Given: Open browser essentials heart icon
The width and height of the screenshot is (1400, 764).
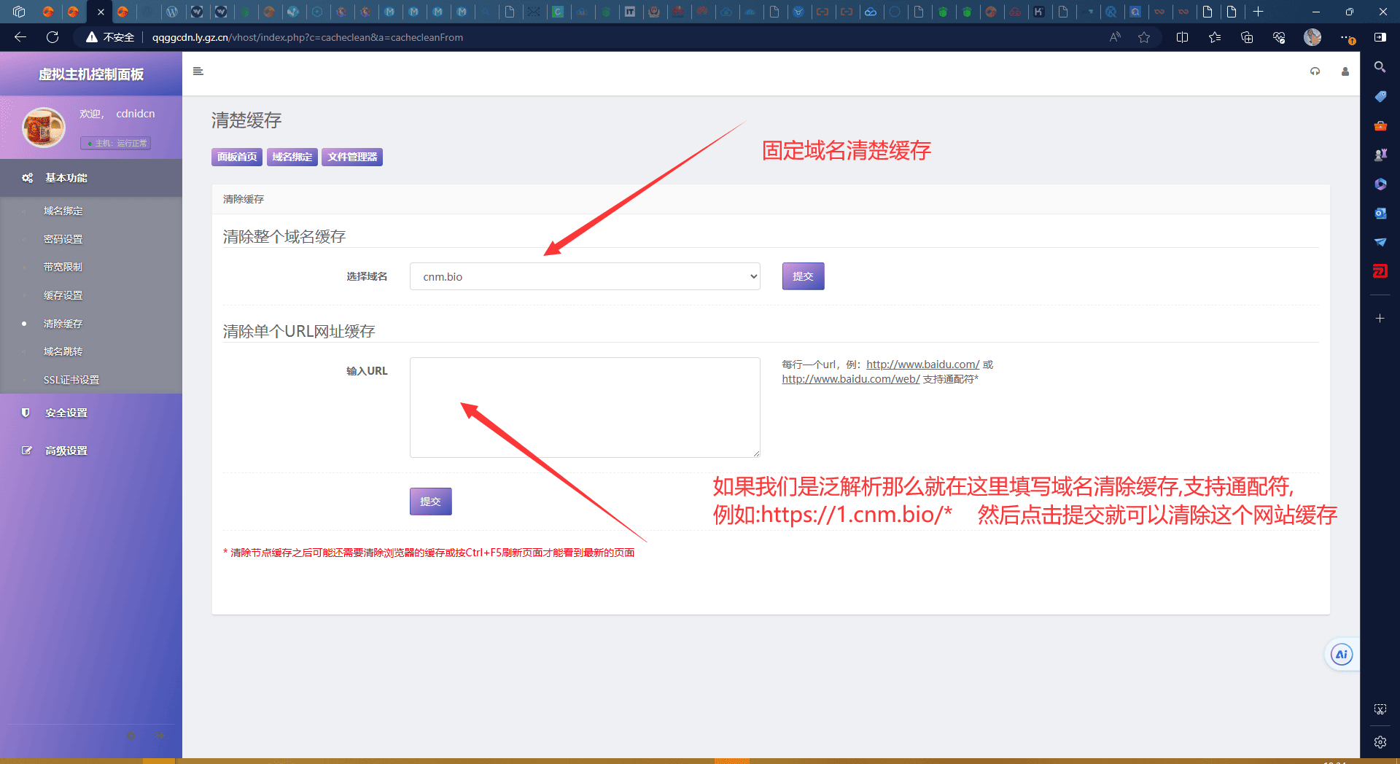Looking at the screenshot, I should pos(1279,37).
